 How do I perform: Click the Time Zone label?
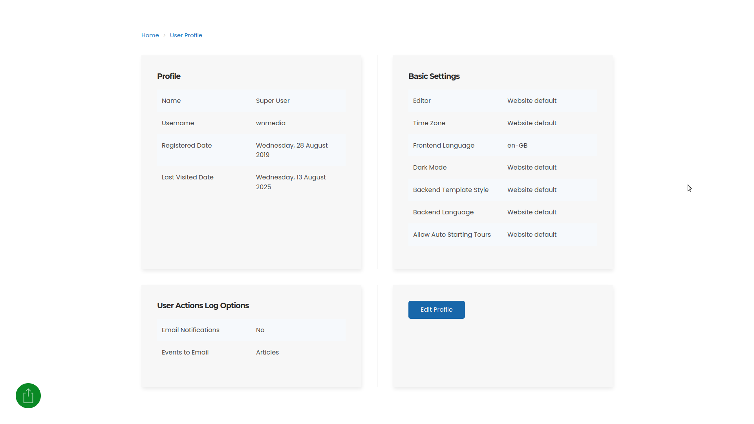tap(429, 123)
